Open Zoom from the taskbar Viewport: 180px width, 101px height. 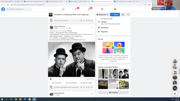click(x=34, y=99)
